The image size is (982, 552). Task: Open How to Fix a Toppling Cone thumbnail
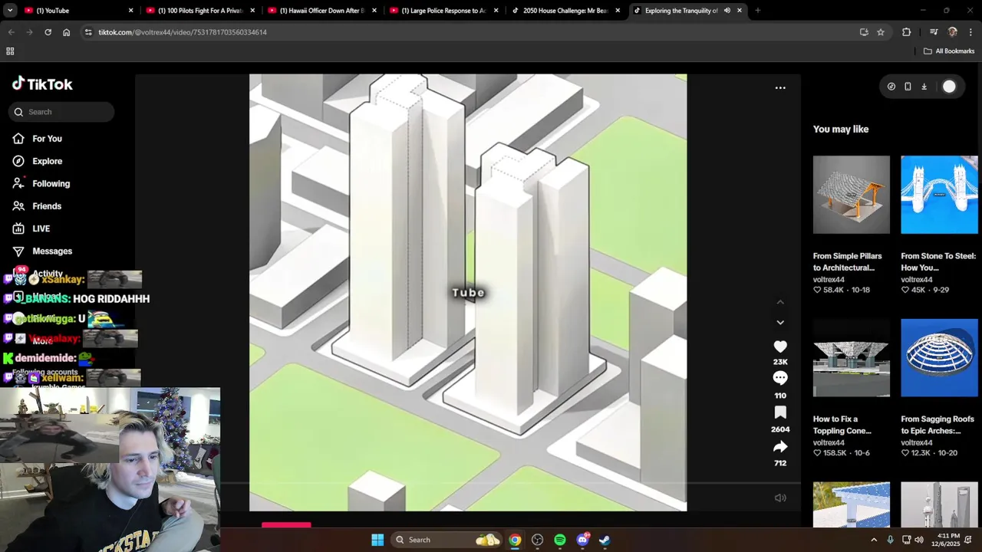tap(852, 358)
